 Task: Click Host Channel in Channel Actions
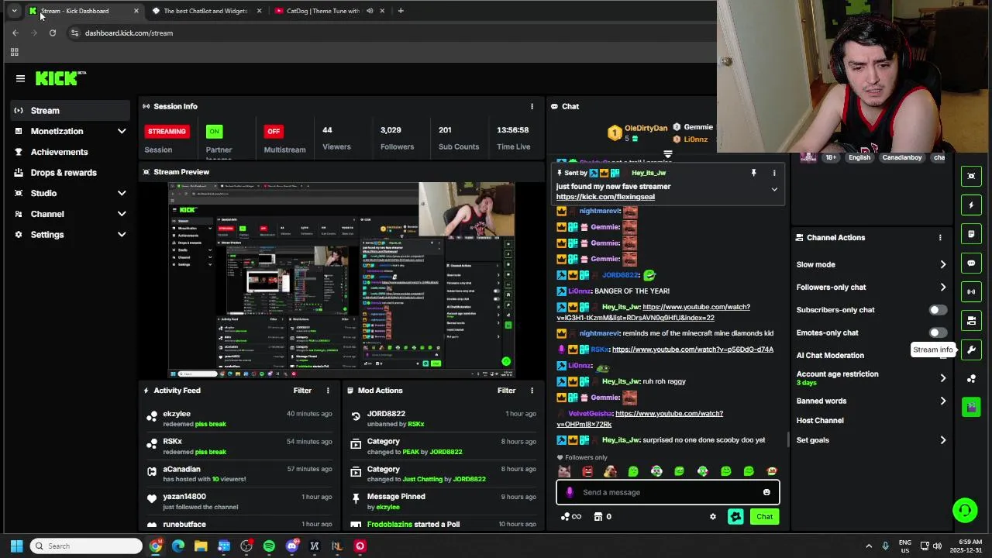coord(820,421)
